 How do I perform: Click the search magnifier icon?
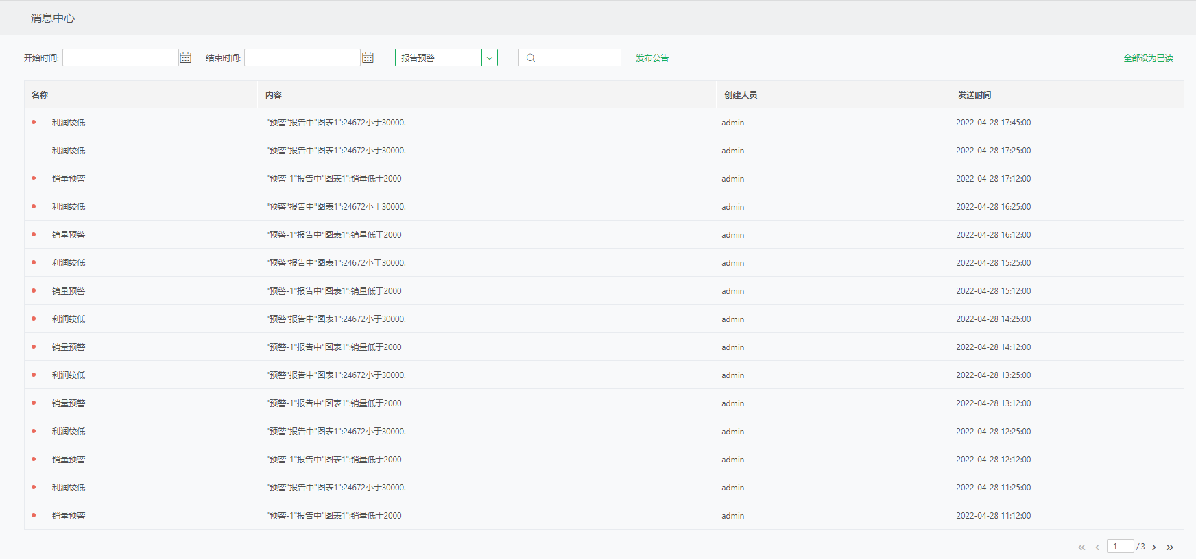pyautogui.click(x=530, y=58)
